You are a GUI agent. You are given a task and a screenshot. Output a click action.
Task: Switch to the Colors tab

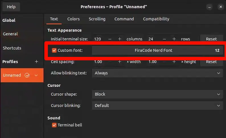click(73, 19)
